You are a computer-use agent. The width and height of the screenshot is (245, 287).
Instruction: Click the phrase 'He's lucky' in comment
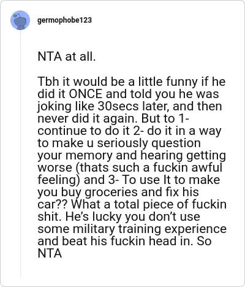pyautogui.click(x=93, y=216)
